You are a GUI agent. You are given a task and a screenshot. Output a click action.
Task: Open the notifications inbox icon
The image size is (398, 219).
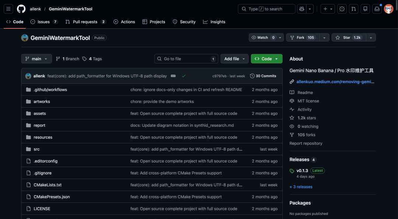(377, 8)
